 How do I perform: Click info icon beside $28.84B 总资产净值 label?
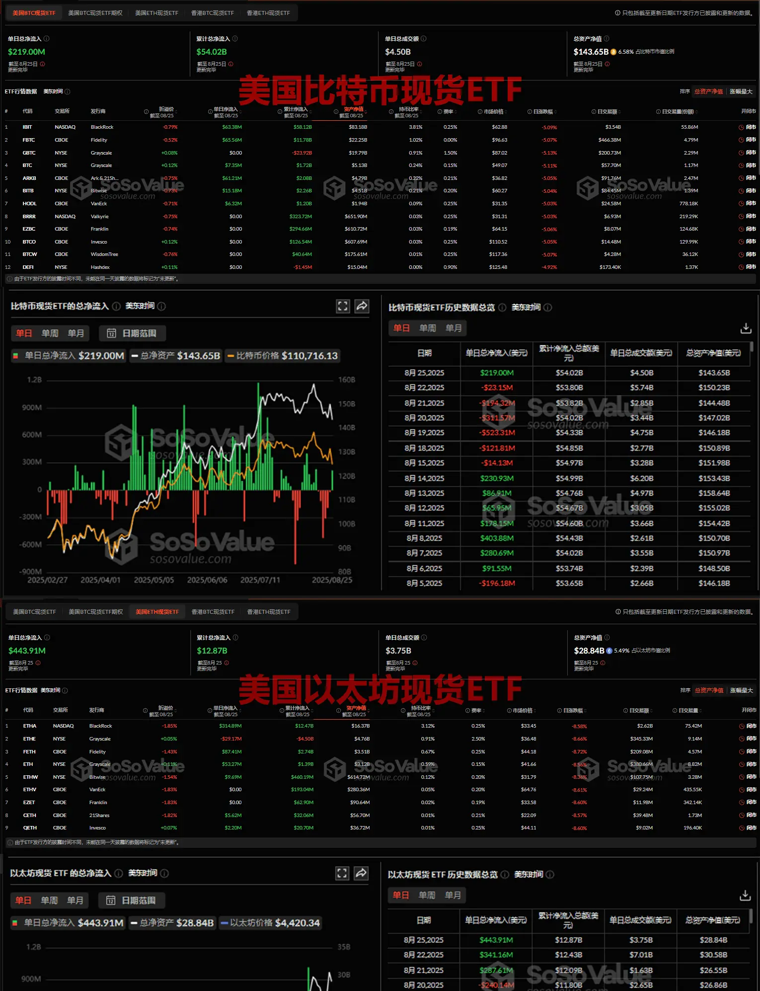(607, 638)
